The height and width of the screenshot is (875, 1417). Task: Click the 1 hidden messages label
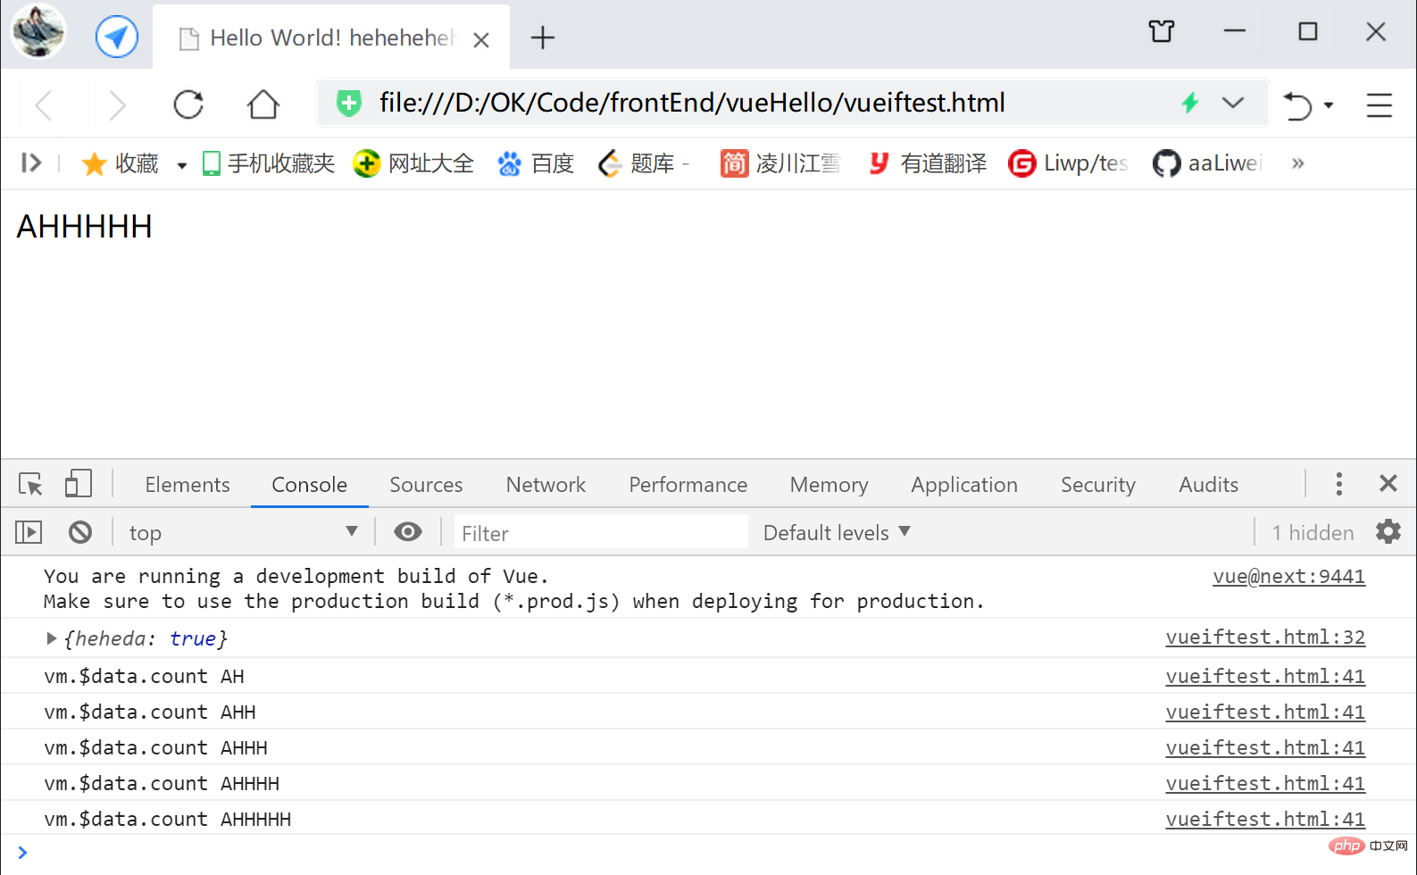(1313, 533)
